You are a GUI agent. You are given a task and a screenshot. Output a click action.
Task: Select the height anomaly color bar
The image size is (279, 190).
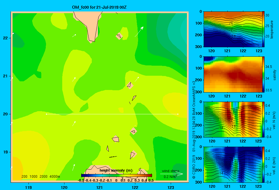(117, 175)
